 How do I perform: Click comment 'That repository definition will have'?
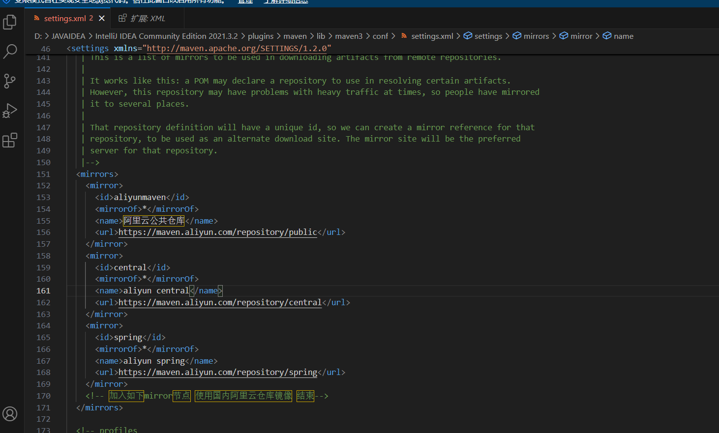pos(312,127)
